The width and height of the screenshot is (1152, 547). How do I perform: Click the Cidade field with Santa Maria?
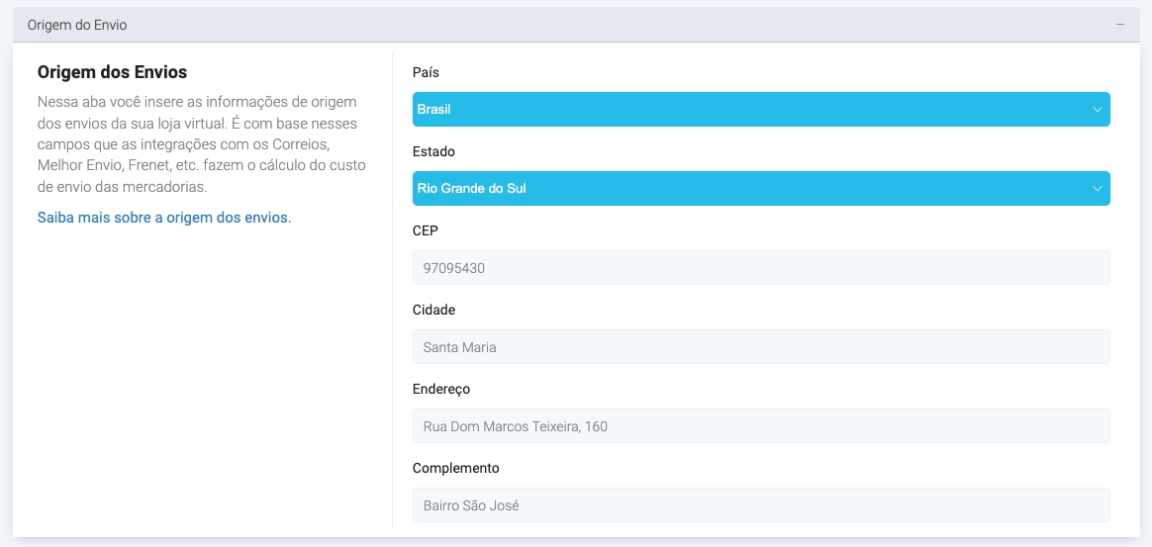point(760,347)
